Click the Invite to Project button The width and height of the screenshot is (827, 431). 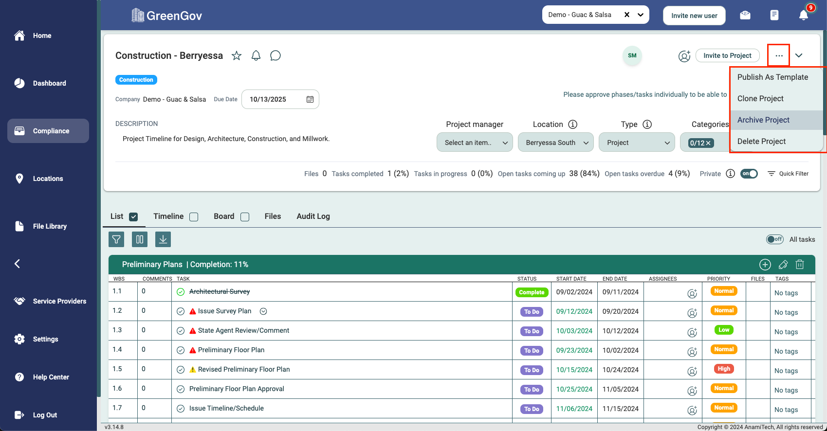727,55
